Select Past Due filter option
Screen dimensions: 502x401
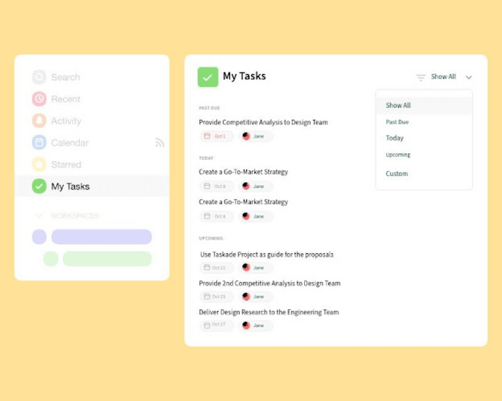click(397, 122)
